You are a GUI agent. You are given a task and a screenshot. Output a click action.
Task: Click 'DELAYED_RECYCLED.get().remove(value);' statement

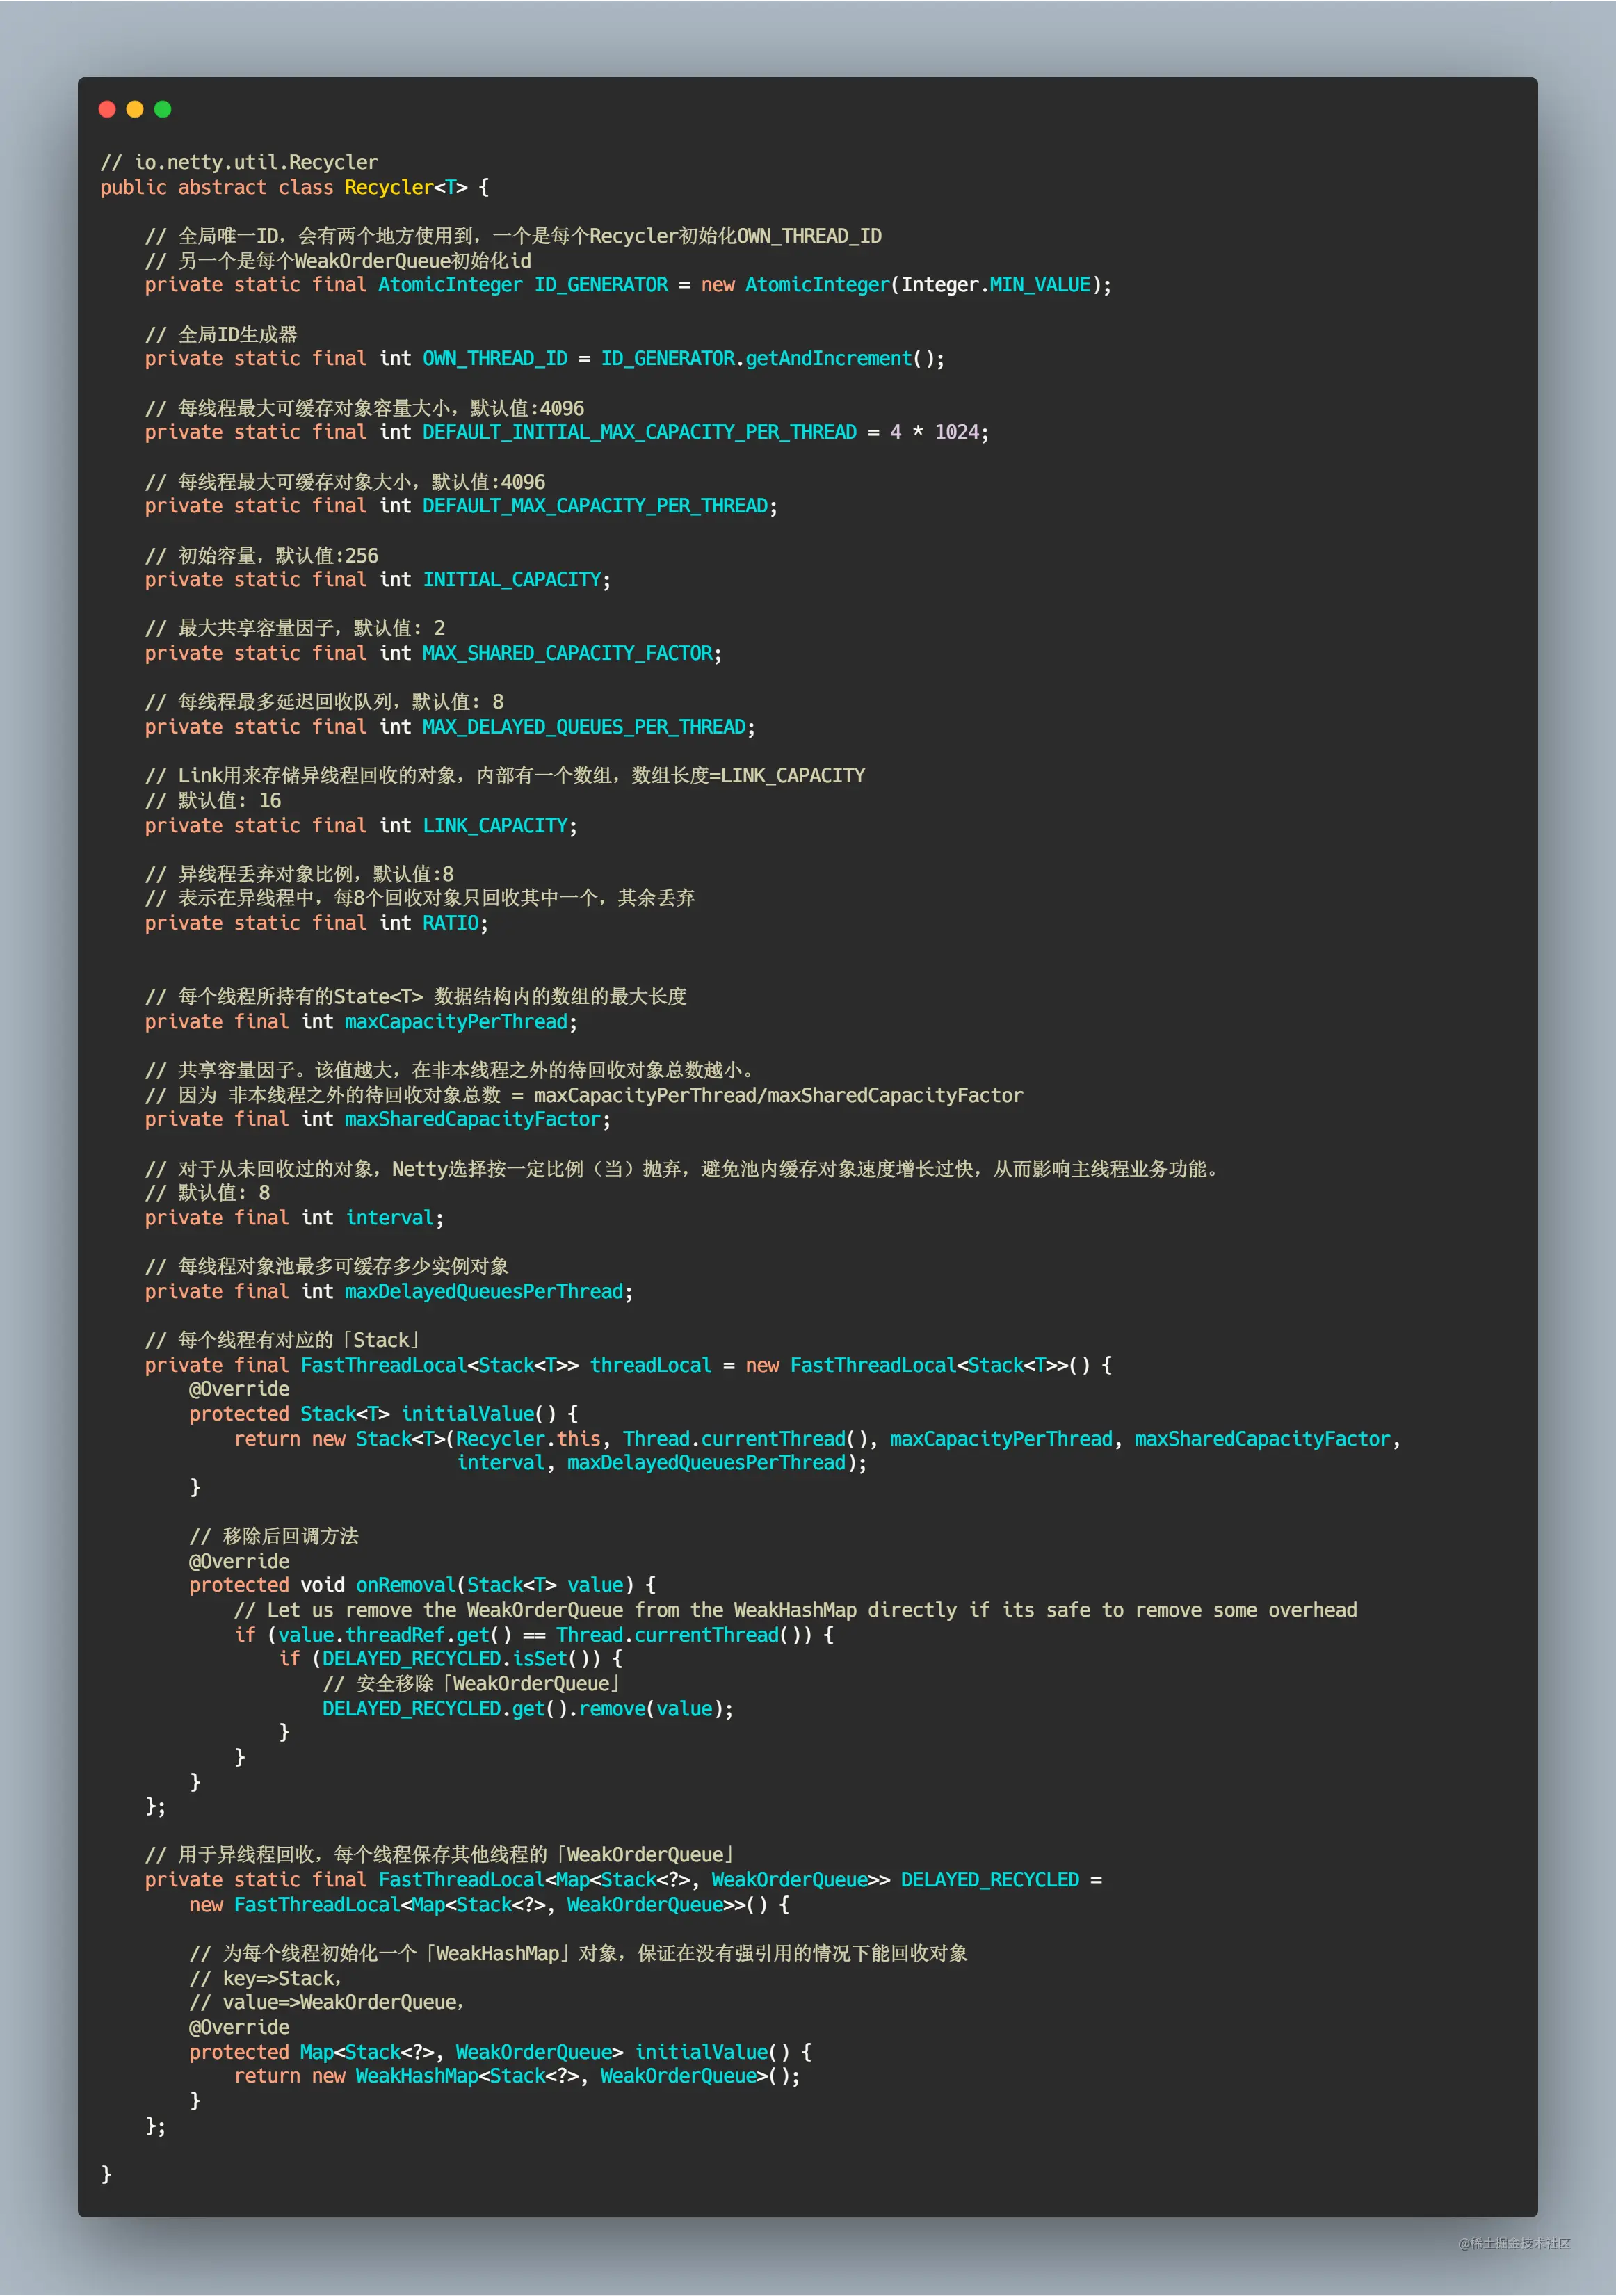point(528,1708)
